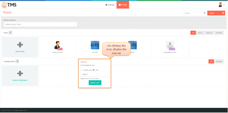Select the People tab
Viewport: 228px width, 113px height.
coord(123,5)
